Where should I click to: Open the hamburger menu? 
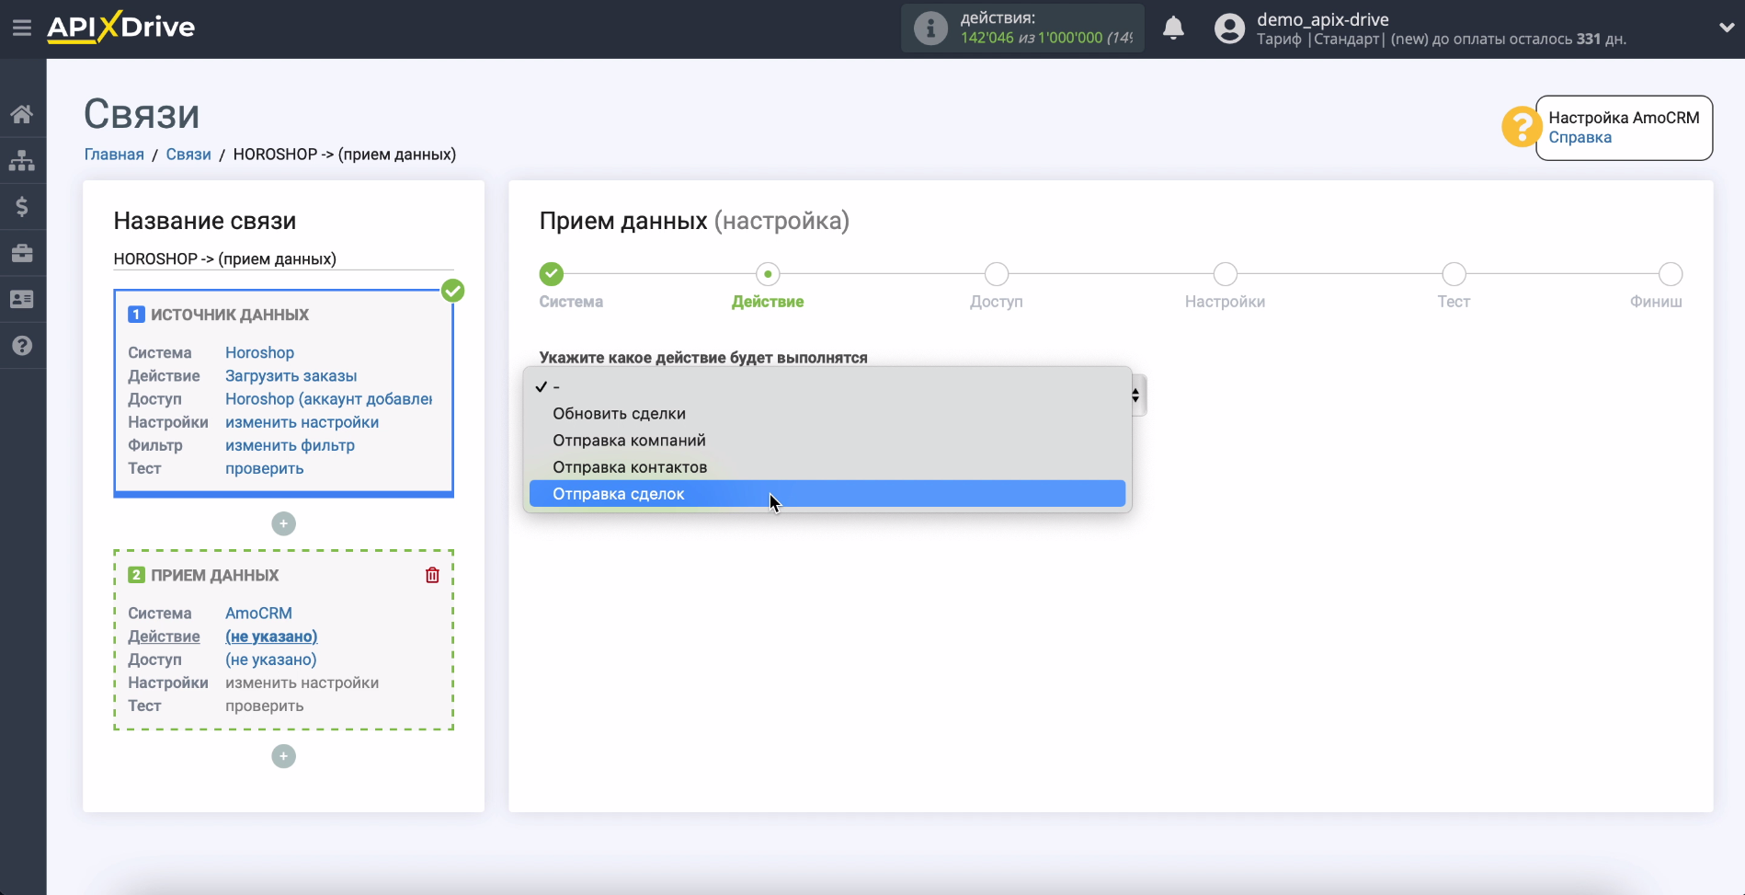tap(22, 28)
